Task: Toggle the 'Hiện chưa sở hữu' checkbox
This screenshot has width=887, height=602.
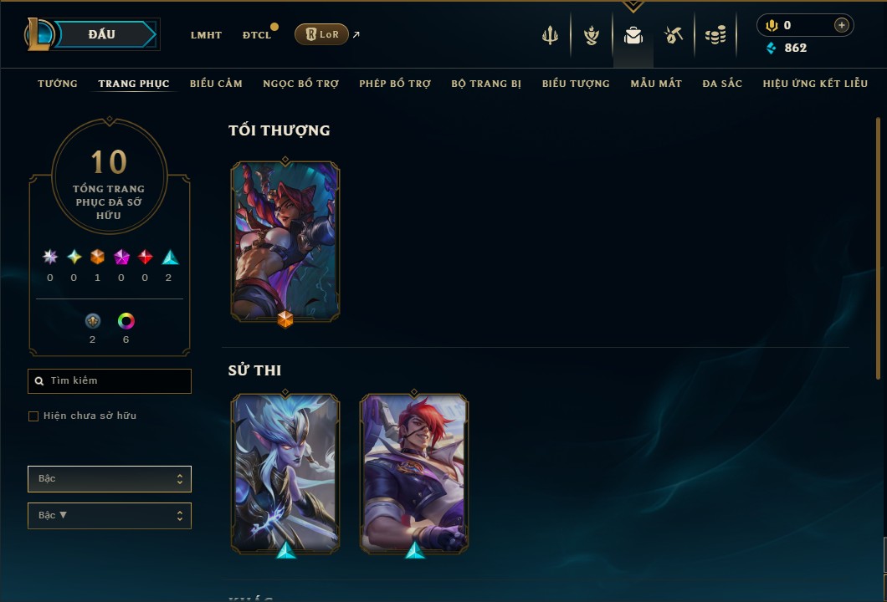Action: click(x=33, y=416)
